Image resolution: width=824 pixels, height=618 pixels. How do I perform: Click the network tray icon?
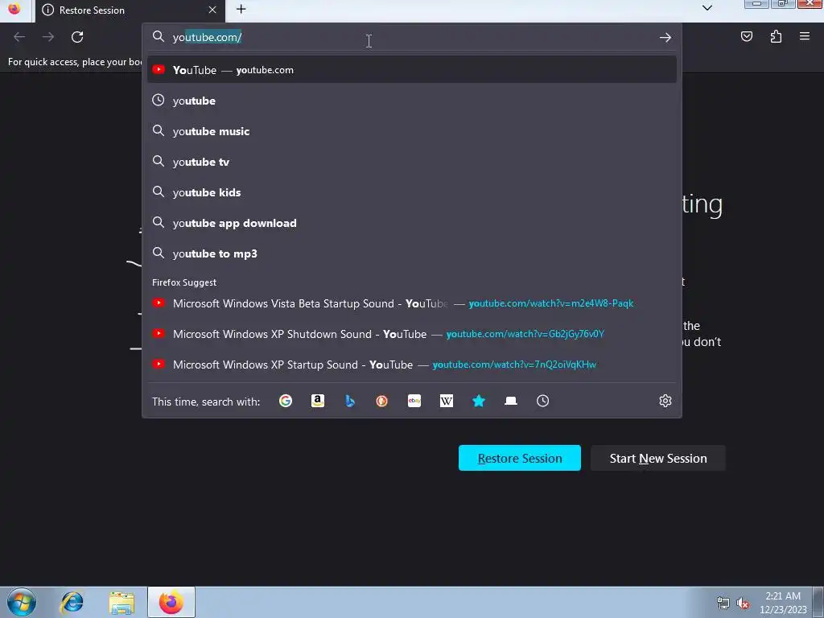click(x=723, y=604)
